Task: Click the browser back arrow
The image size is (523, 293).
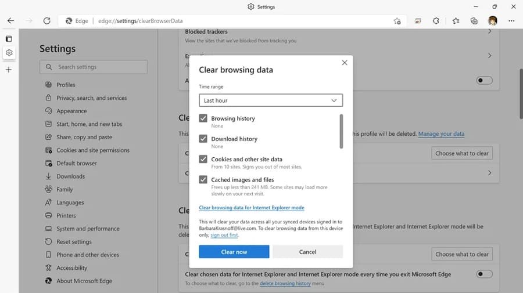Action: tap(10, 21)
